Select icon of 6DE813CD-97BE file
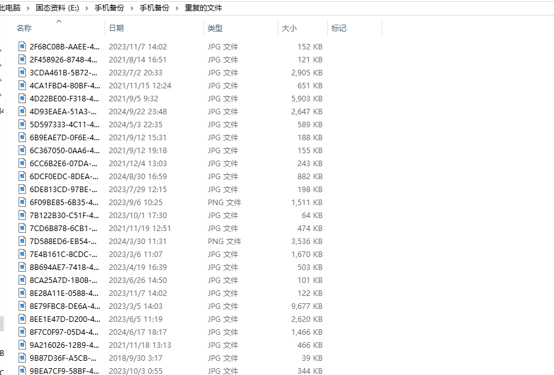 22,189
